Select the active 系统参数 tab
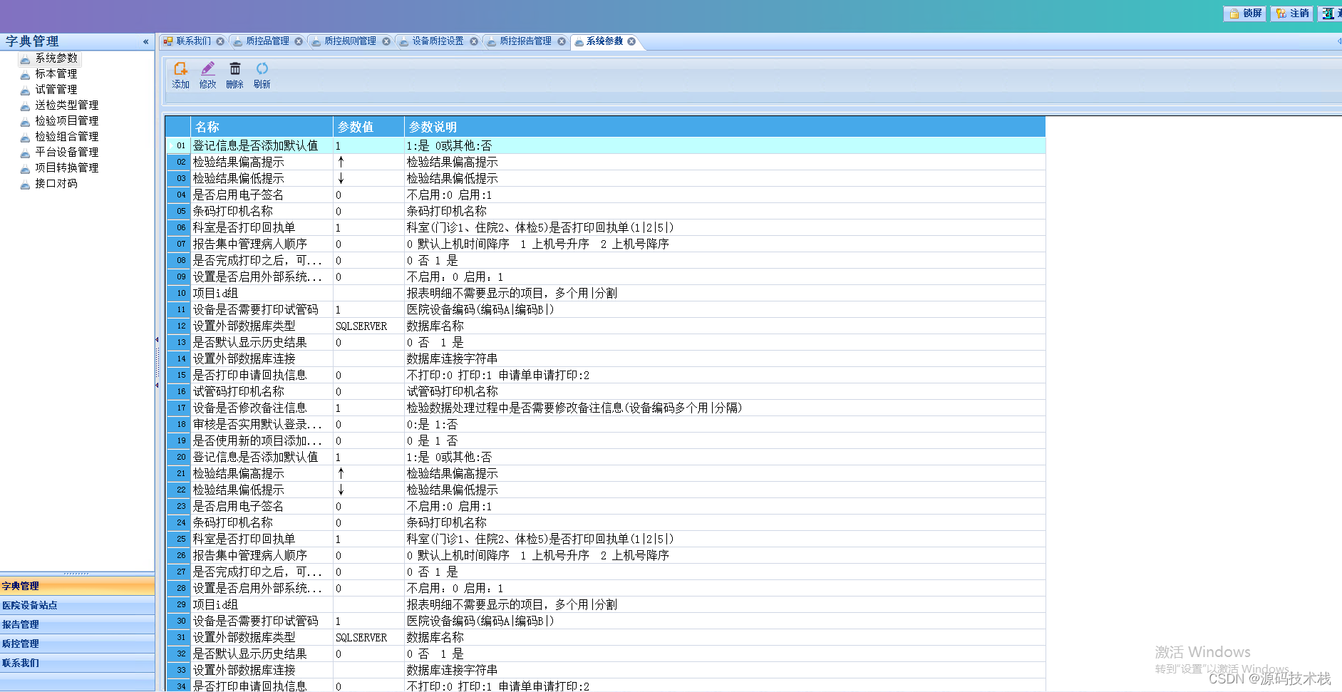This screenshot has width=1342, height=692. click(x=604, y=41)
